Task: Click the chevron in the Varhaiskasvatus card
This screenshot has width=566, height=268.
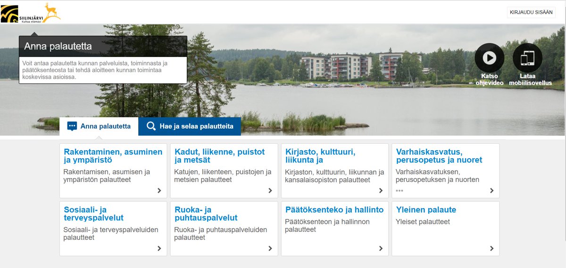Action: click(x=492, y=191)
